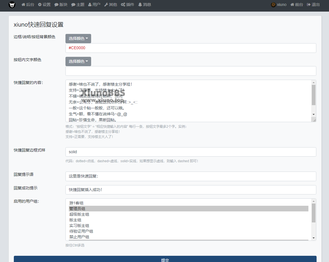
Task: Click the textarea resize handle corner
Action: click(314, 120)
